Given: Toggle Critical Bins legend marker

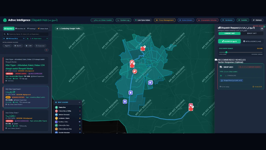Looking at the screenshot, I should tap(56, 111).
